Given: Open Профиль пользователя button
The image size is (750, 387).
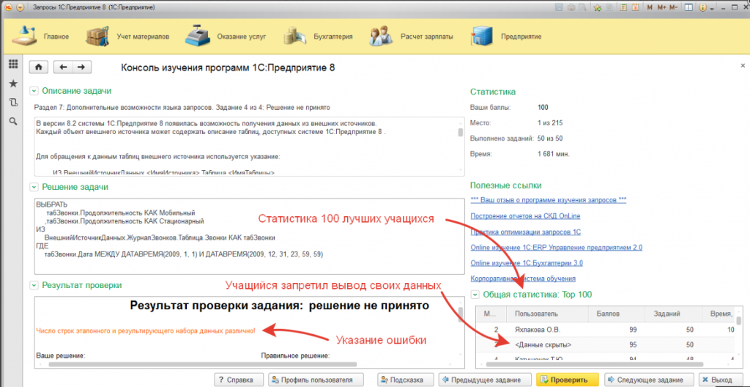Looking at the screenshot, I should [316, 380].
